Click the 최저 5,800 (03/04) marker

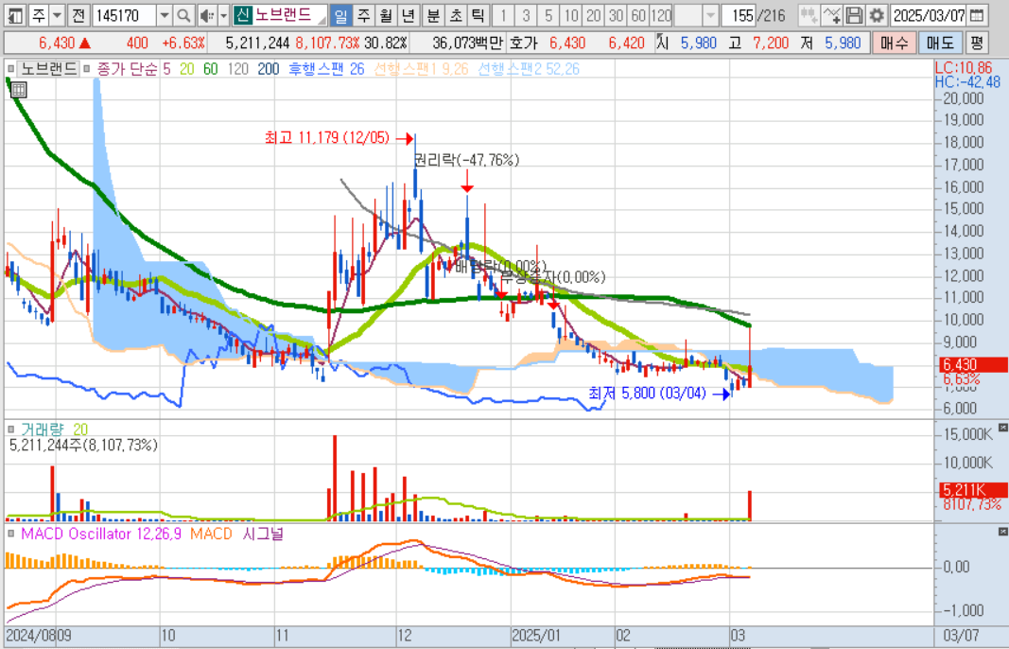[659, 394]
